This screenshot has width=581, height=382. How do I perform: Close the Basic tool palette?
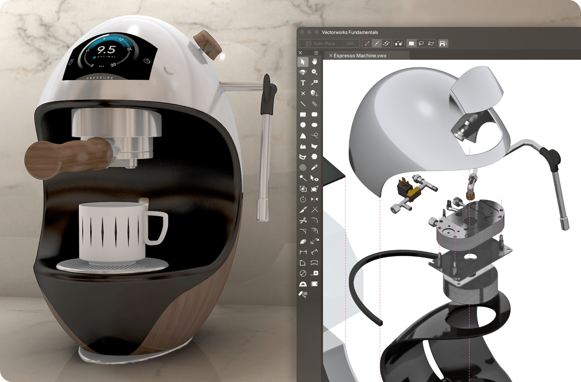[x=300, y=53]
